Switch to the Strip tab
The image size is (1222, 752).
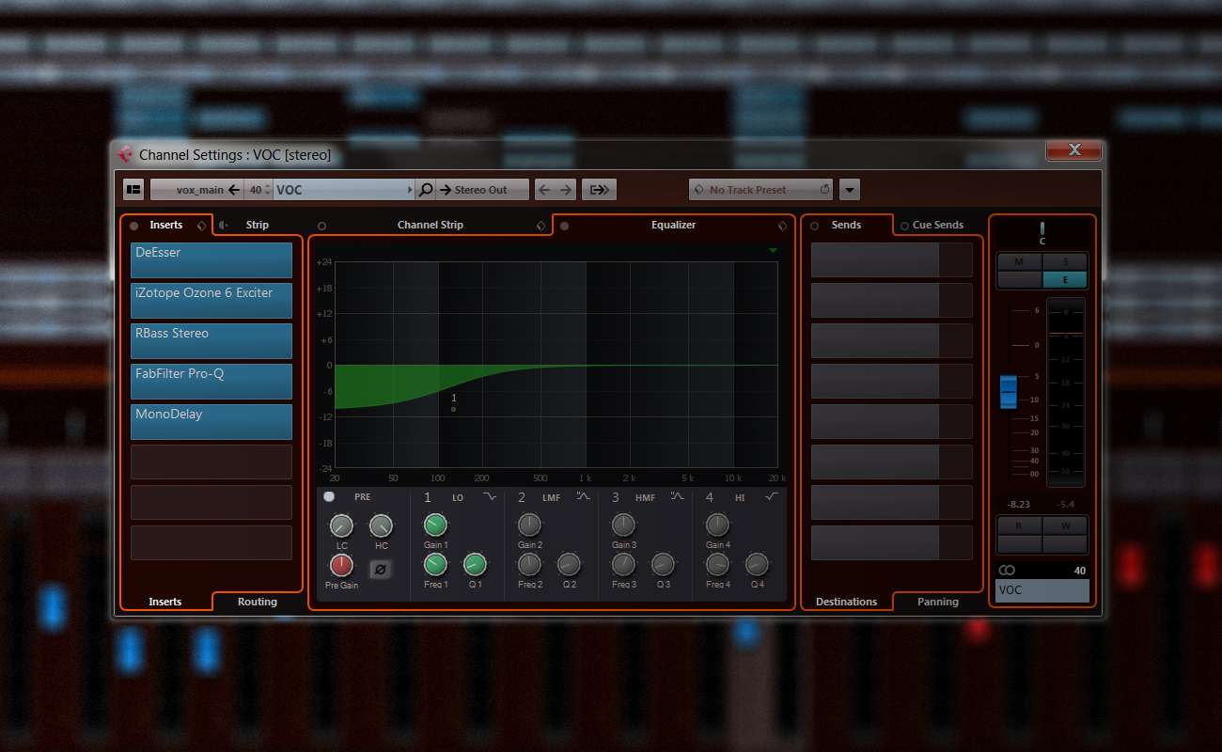click(x=257, y=226)
